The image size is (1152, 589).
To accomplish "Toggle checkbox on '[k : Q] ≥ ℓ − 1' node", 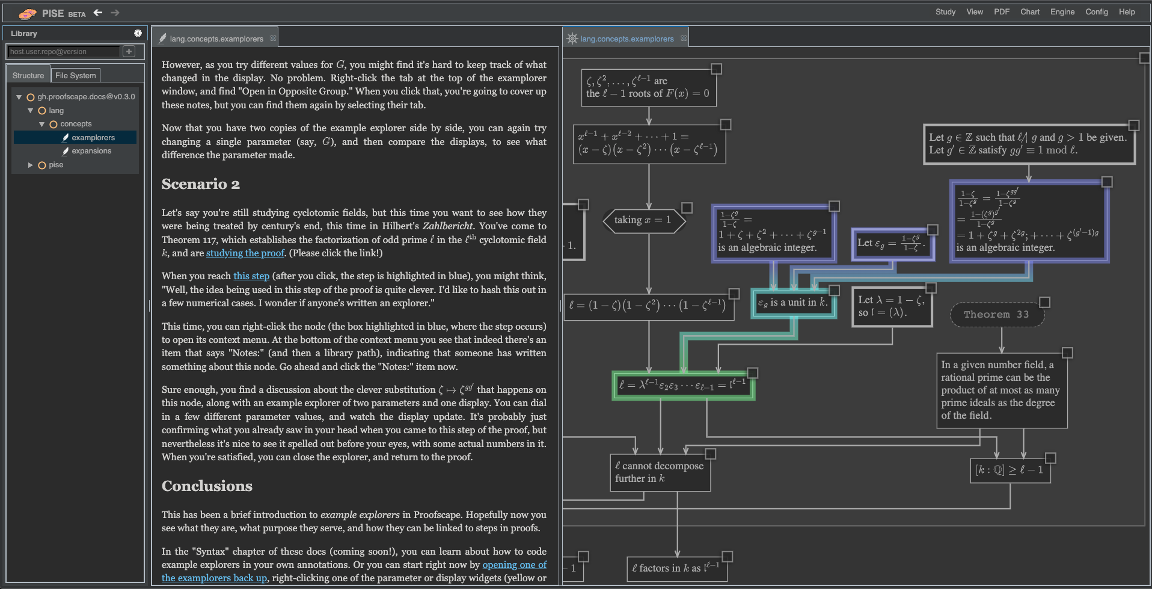I will (1050, 458).
